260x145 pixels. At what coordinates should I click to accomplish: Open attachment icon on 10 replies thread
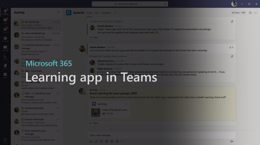pyautogui.click(x=232, y=56)
